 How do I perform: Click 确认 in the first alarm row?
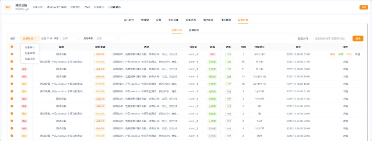click(x=333, y=55)
